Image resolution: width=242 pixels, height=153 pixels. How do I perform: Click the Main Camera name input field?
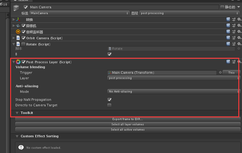point(124,7)
